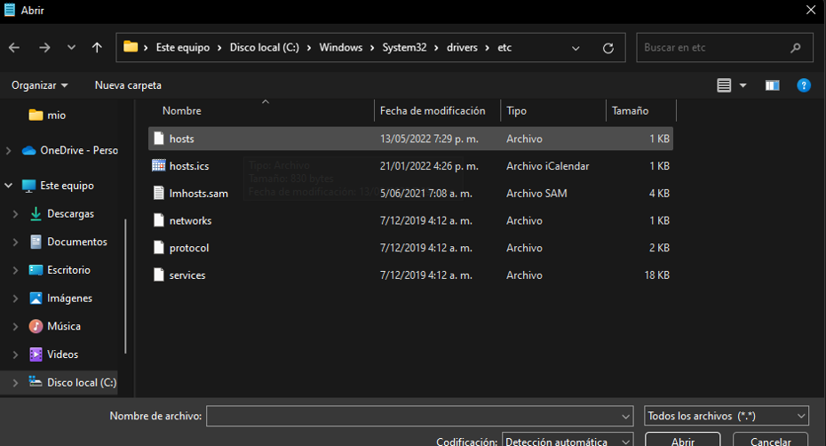Expand the Documentos tree node
Viewport: 826px width, 446px height.
pyautogui.click(x=15, y=242)
